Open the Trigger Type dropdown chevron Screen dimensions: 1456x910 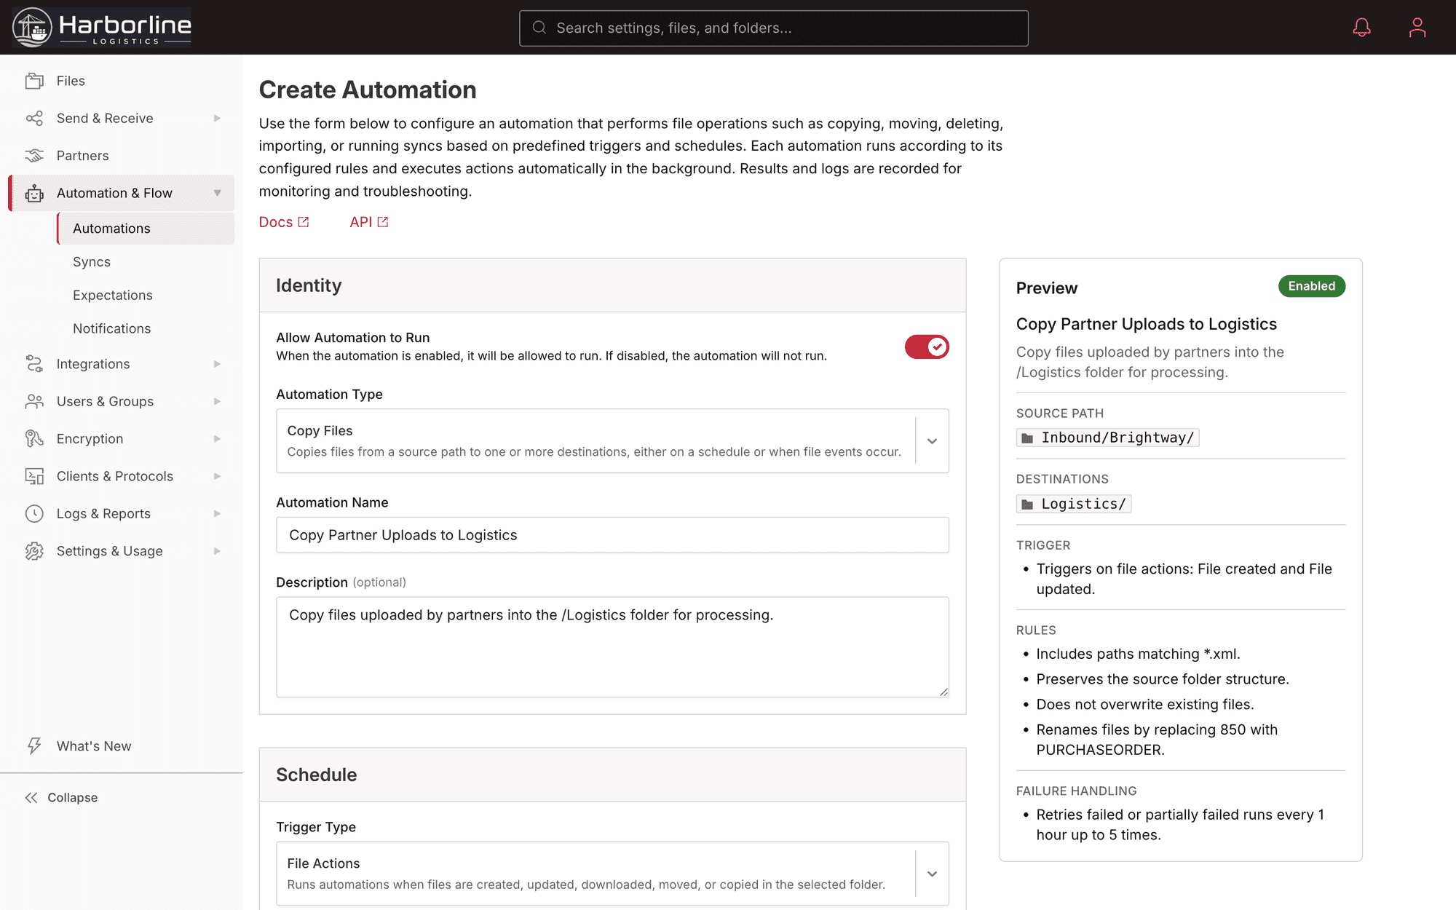pos(932,874)
